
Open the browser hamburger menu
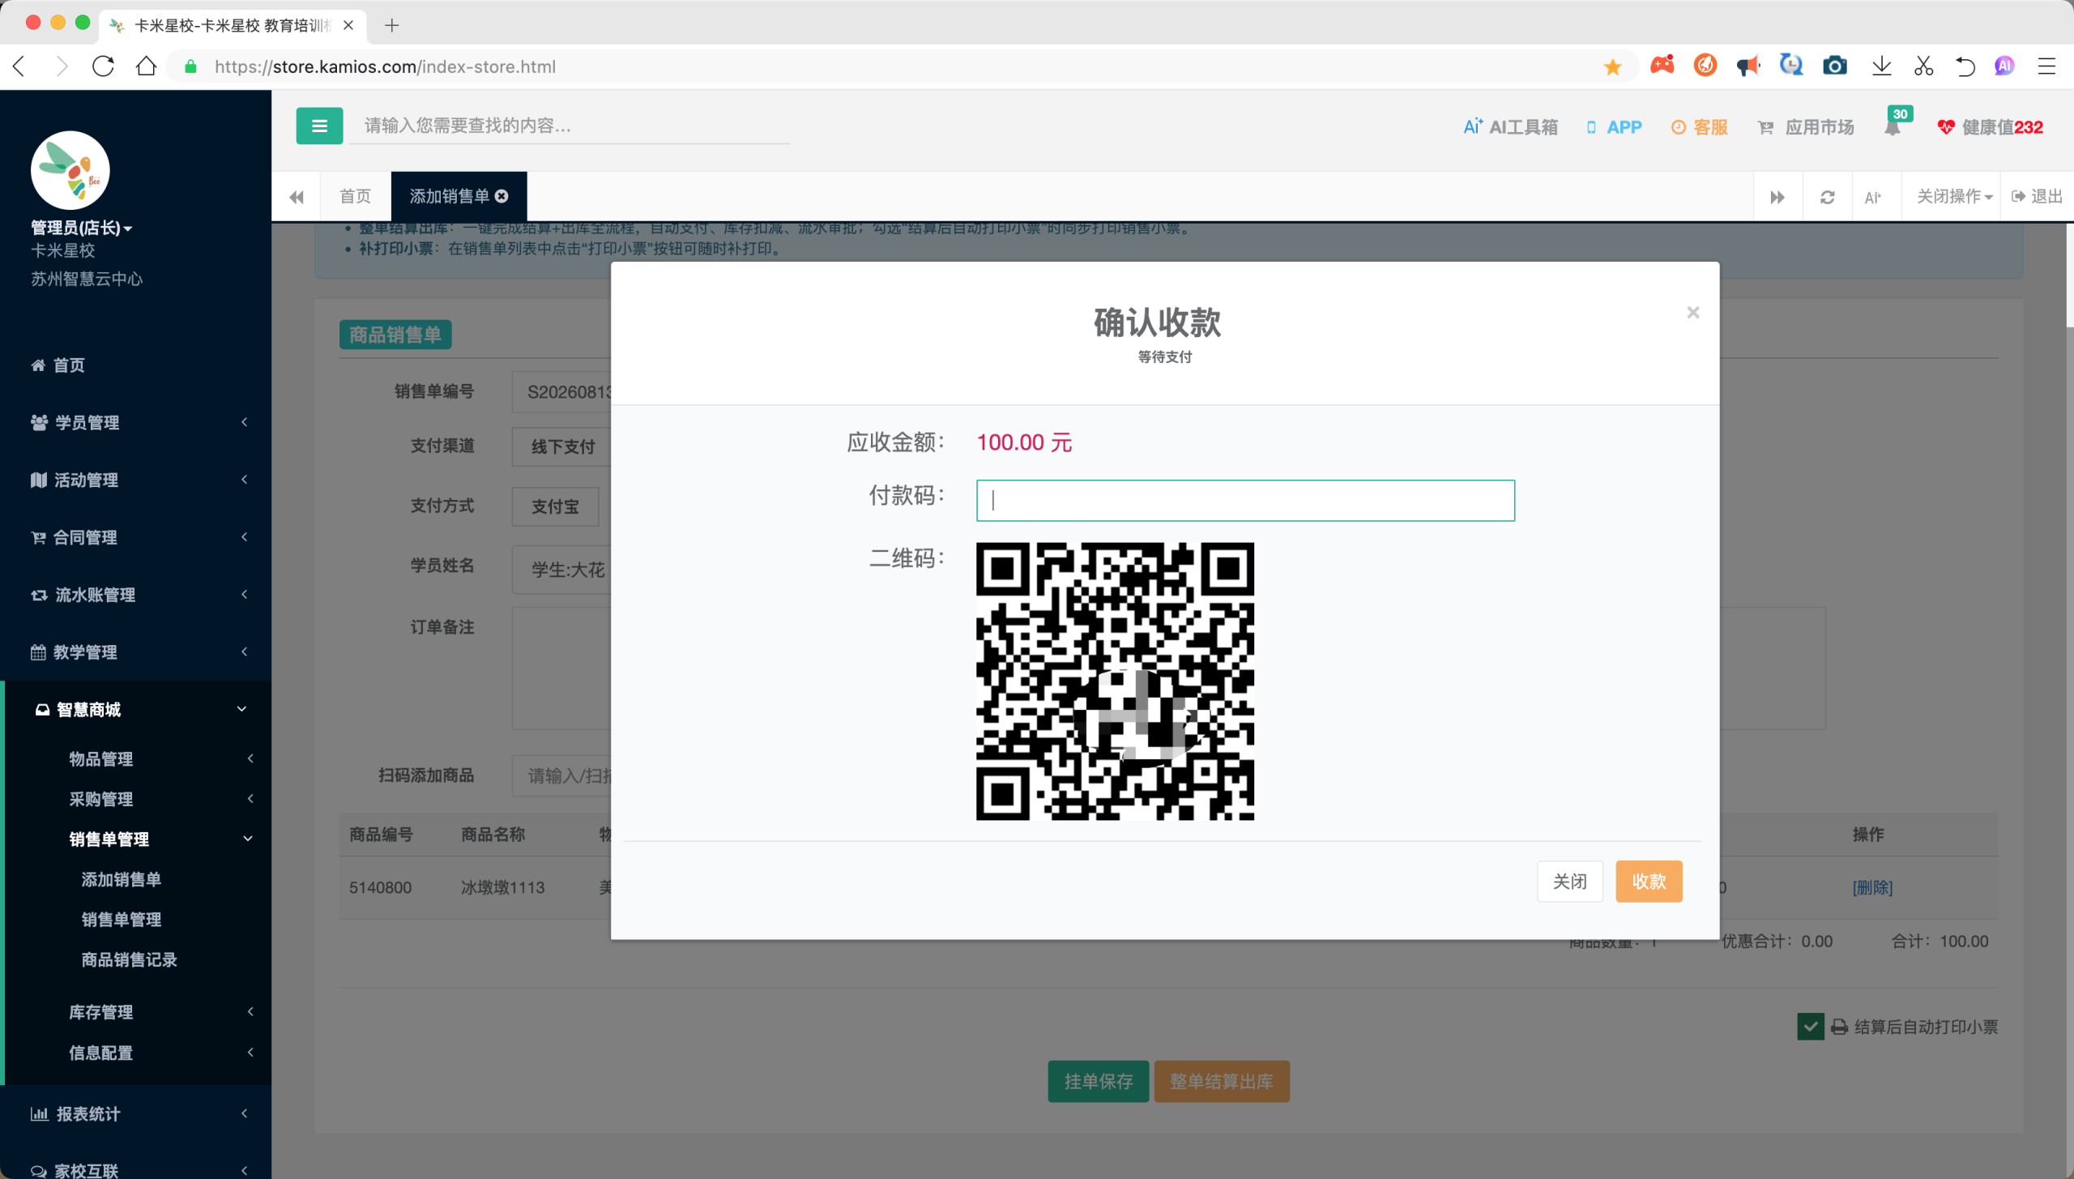[x=2046, y=66]
